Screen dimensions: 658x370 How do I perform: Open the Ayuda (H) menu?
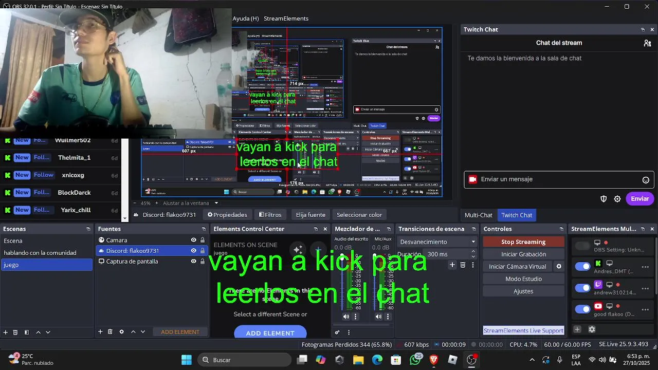point(246,18)
